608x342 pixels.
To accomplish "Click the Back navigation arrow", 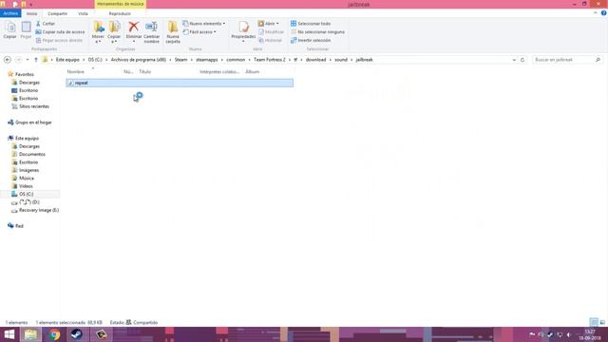I will (8, 60).
